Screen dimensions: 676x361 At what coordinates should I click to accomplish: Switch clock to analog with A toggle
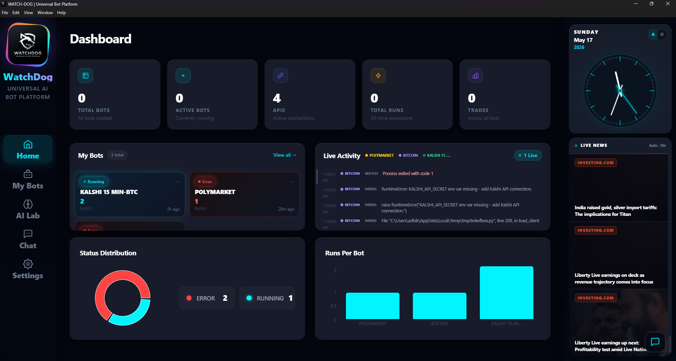pyautogui.click(x=653, y=35)
